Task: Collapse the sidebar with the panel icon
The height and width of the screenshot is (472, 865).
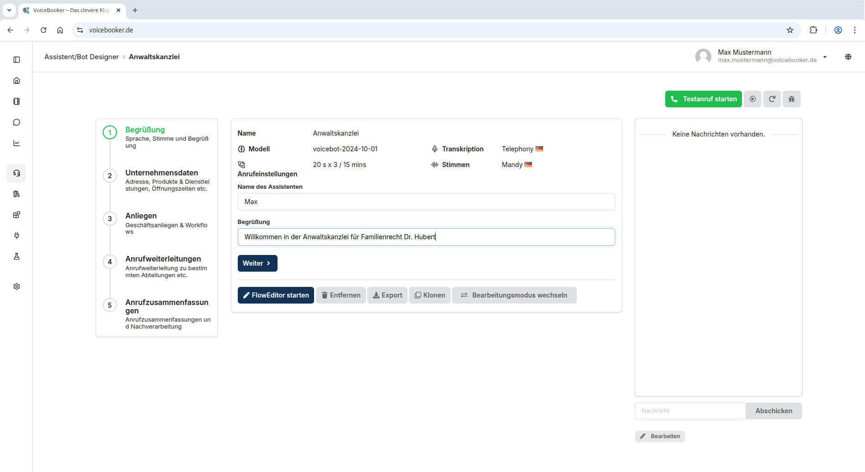Action: coord(17,59)
